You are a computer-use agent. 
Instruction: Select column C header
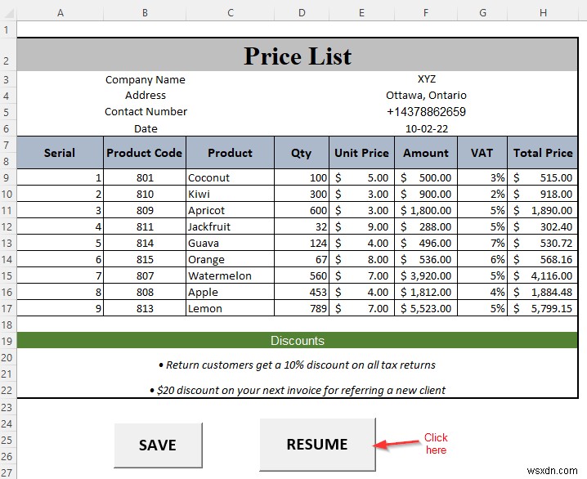231,13
